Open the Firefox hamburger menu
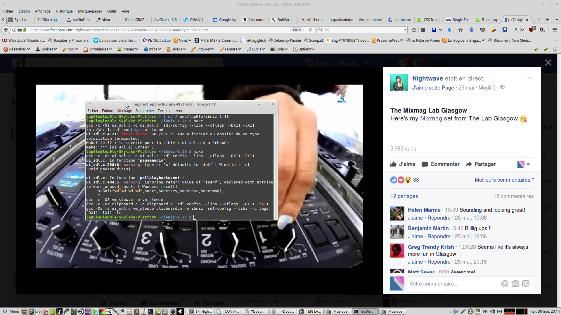561x315 pixels. [555, 30]
